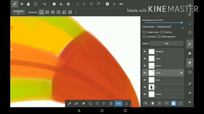
Task: Move layer down with arrow button
Action: (x=166, y=103)
